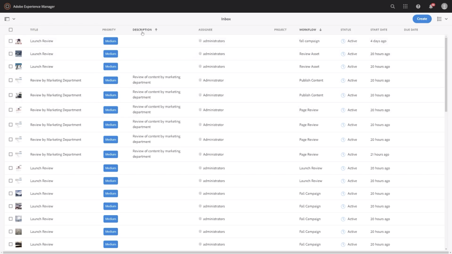This screenshot has height=254, width=452.
Task: Sort by the Description column header
Action: pyautogui.click(x=142, y=30)
